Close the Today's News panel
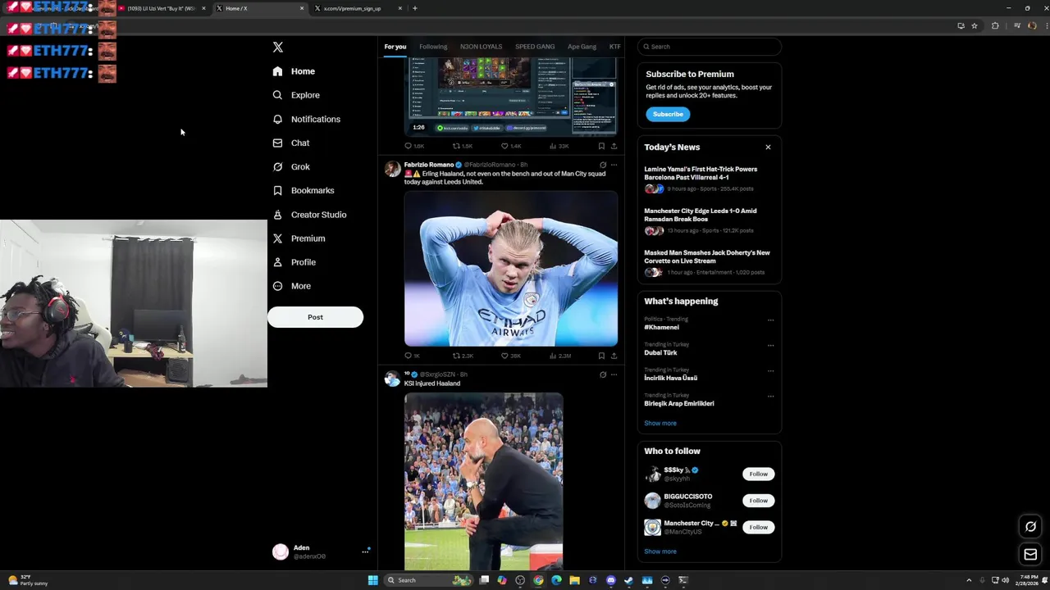Viewport: 1050px width, 590px height. [x=768, y=147]
